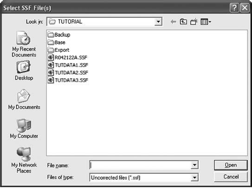Screen dimensions: 252x188
Task: Open the View Menu icon dropdown
Action: tap(206, 22)
